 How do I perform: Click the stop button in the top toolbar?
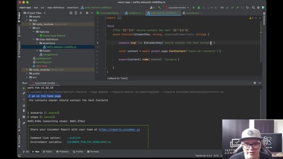tap(215, 8)
